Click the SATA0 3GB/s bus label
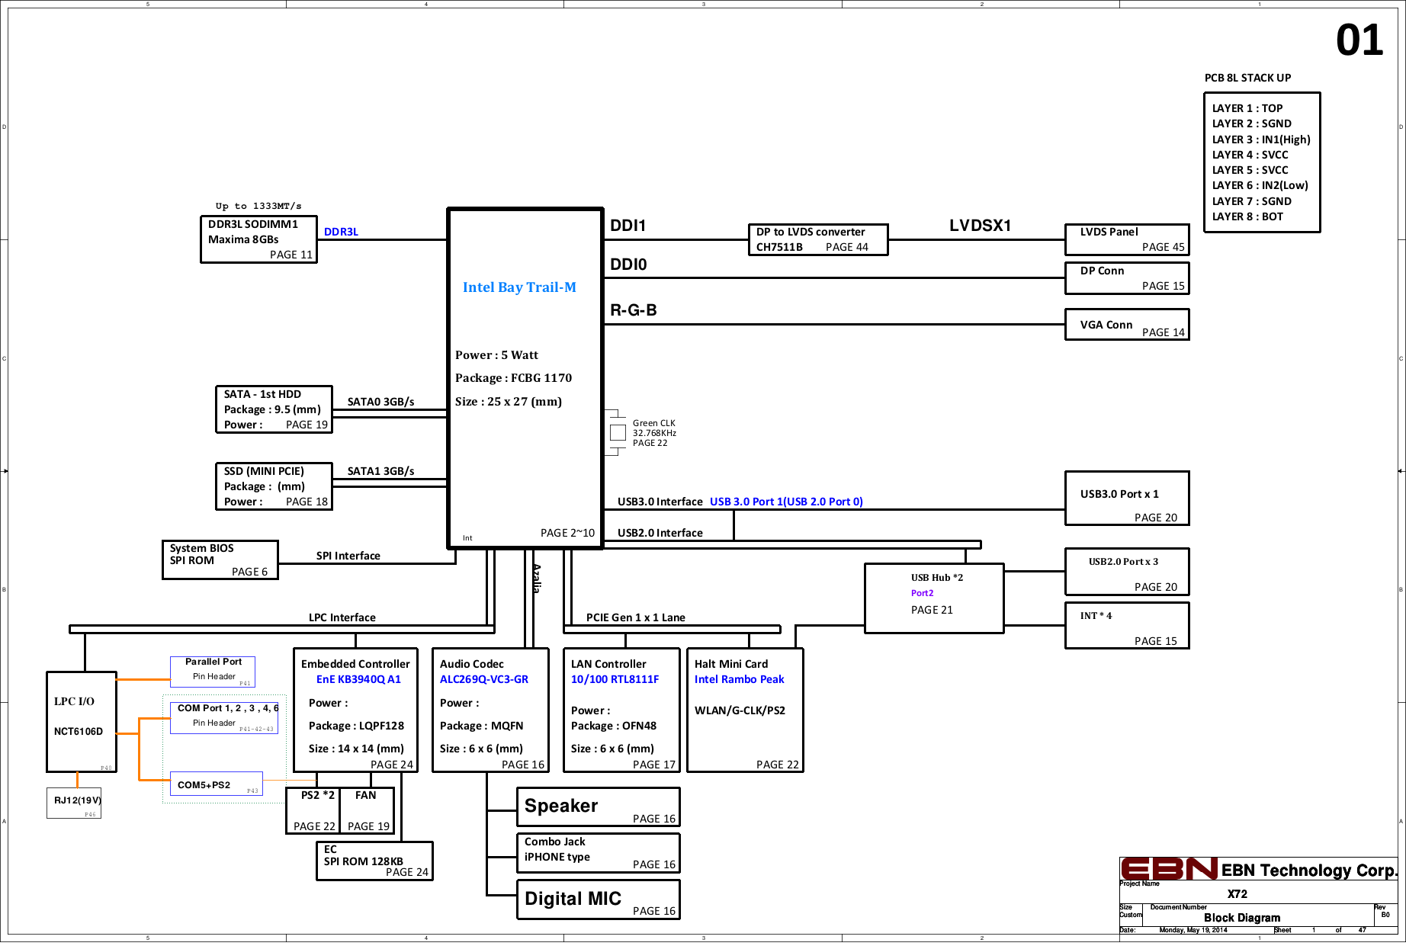The height and width of the screenshot is (946, 1406). coord(380,402)
